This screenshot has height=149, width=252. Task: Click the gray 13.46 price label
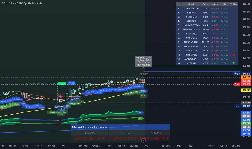pyautogui.click(x=246, y=102)
